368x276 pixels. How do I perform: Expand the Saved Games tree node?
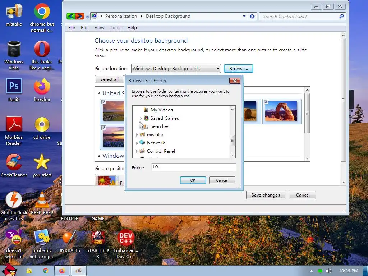coord(141,118)
